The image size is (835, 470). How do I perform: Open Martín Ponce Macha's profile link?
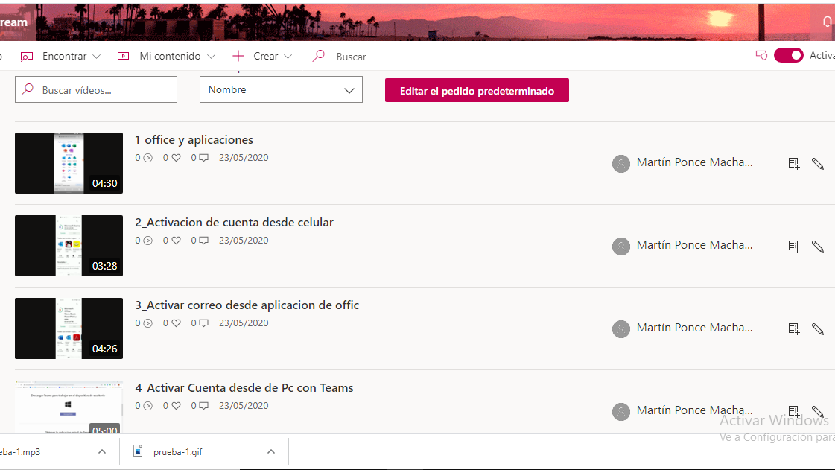coord(694,162)
